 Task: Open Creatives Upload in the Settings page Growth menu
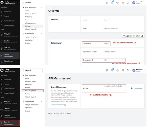click(31, 14)
